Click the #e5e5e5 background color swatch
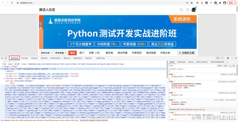 point(185,77)
